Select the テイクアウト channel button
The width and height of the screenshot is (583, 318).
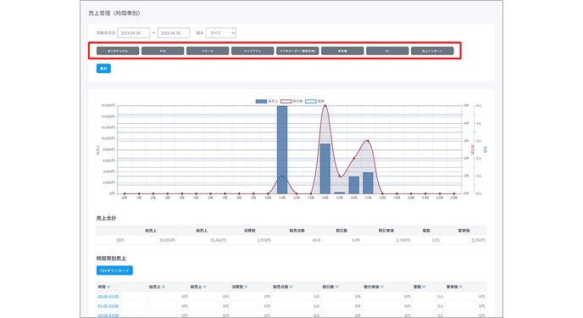coord(253,51)
